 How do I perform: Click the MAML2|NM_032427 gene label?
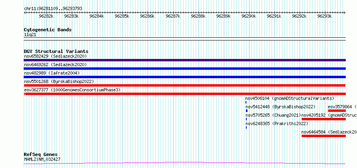pos(43,159)
